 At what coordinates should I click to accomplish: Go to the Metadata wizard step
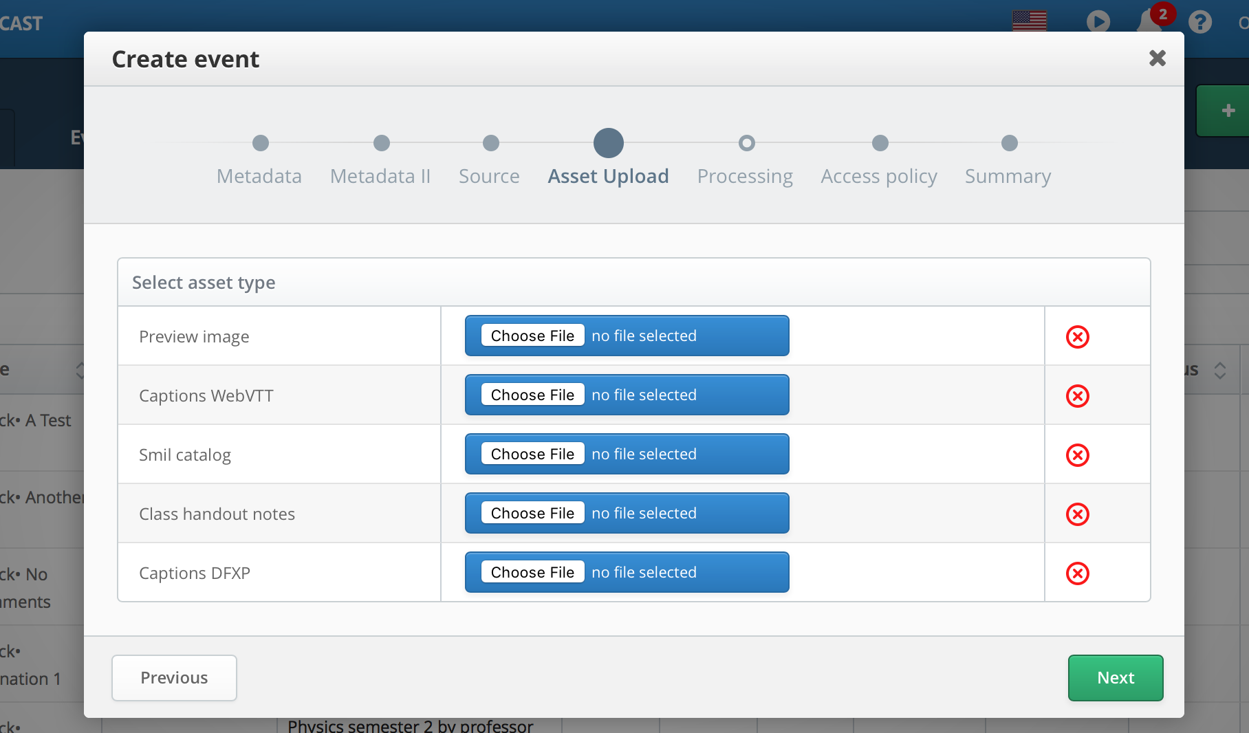[x=260, y=143]
